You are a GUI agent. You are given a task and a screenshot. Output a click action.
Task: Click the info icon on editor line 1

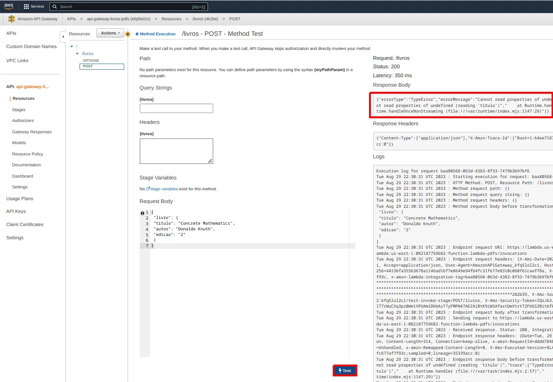click(x=142, y=213)
